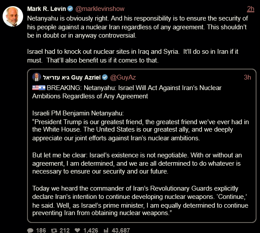Click the Mark R. Levin display name

[47, 9]
